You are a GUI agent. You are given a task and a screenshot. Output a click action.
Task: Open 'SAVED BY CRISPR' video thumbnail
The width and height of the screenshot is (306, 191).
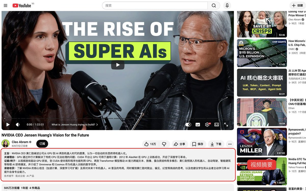pyautogui.click(x=262, y=24)
